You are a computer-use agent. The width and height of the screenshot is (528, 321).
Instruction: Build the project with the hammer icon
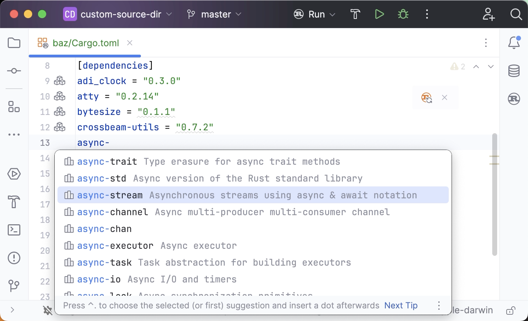tap(355, 14)
